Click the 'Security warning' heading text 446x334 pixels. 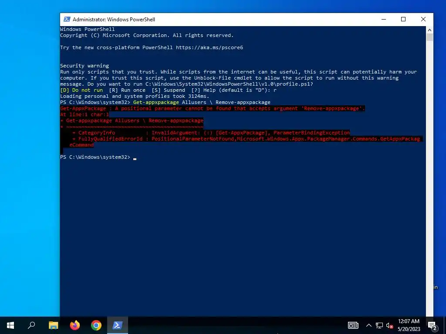tap(84, 66)
